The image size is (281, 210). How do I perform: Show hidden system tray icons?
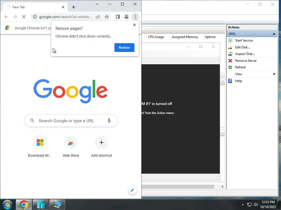click(x=243, y=205)
